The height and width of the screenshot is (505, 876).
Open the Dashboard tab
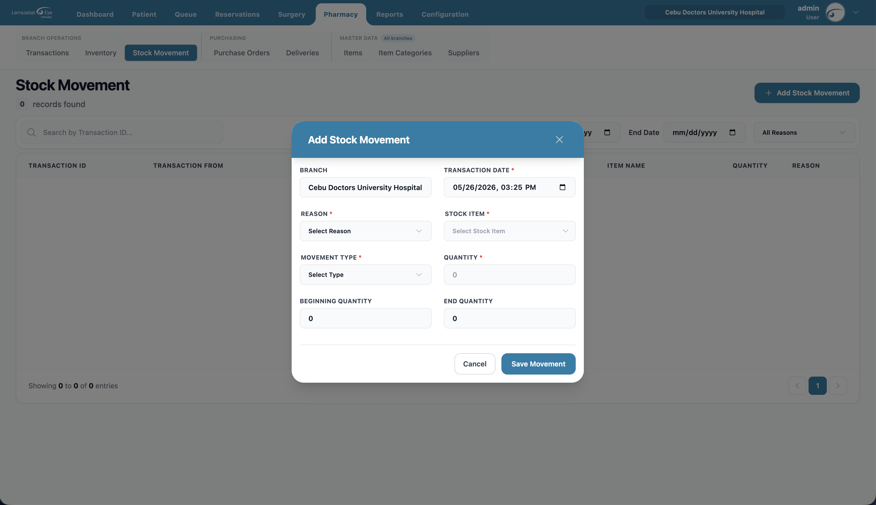click(95, 14)
